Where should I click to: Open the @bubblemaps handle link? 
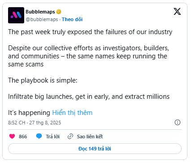tap(42, 19)
